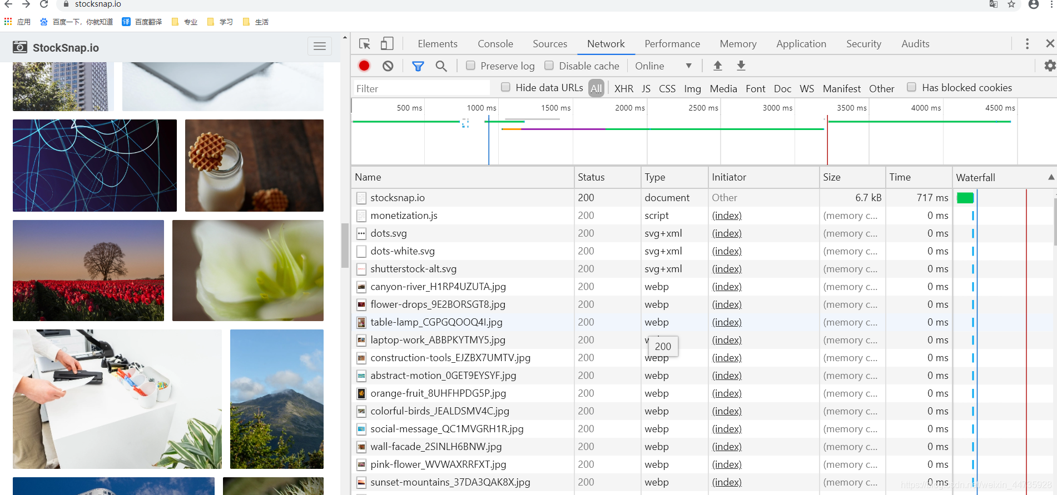The height and width of the screenshot is (495, 1057).
Task: Click the inspect element cursor icon
Action: pyautogui.click(x=365, y=44)
